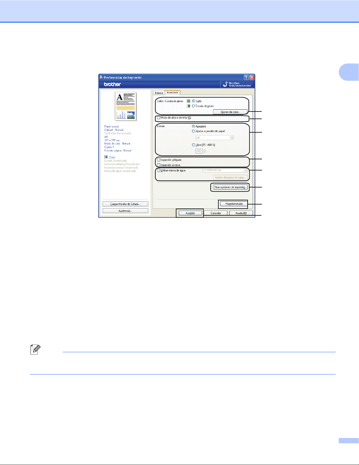359x465 pixels.
Task: Close the Preferencias de impresión window
Action: tap(251, 77)
